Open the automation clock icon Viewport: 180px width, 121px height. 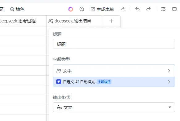[82, 9]
